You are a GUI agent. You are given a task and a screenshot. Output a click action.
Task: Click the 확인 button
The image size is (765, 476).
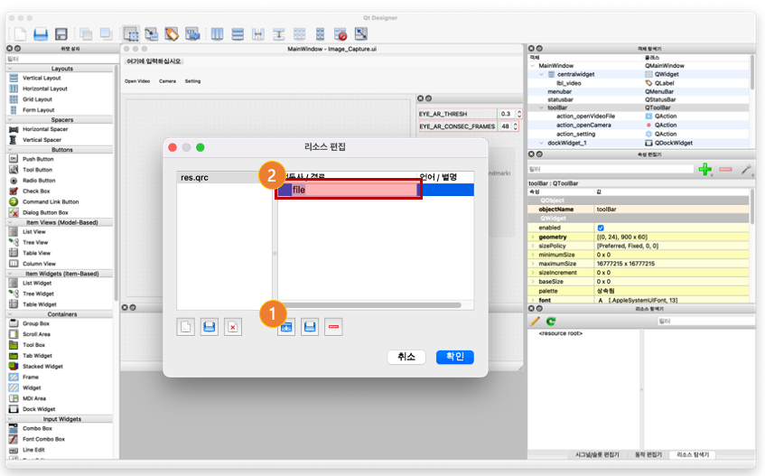point(454,357)
